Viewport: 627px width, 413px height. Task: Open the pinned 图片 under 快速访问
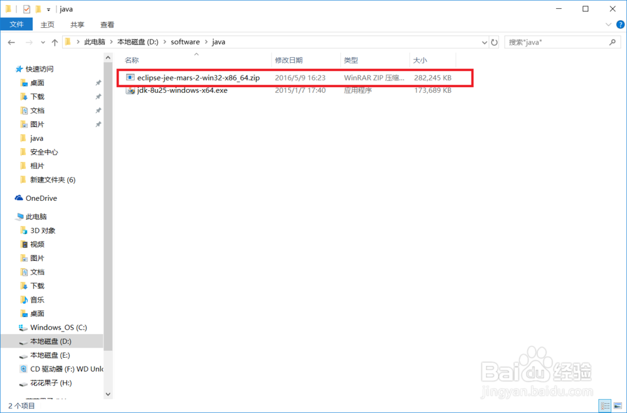(x=37, y=124)
